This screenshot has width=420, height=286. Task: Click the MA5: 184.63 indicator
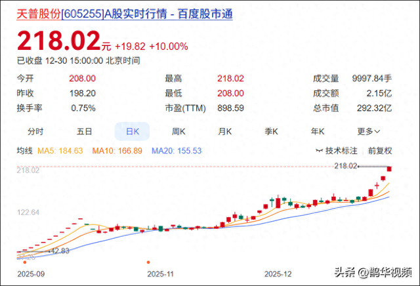60,151
